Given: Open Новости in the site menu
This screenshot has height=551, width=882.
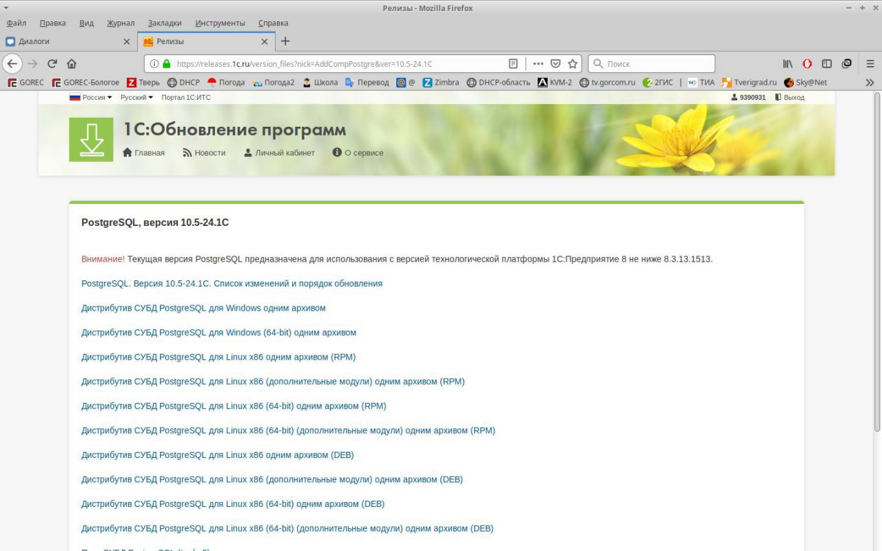Looking at the screenshot, I should (x=204, y=153).
